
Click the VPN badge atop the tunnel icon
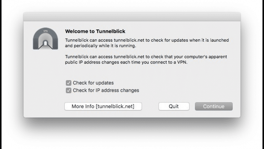click(46, 31)
